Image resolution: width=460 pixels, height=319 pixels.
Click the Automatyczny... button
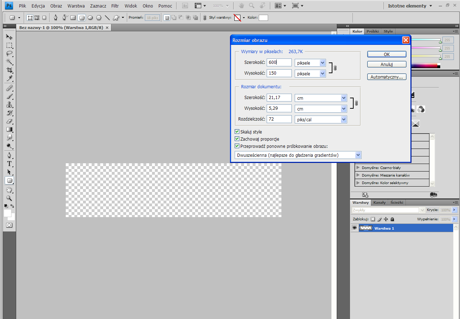point(387,77)
